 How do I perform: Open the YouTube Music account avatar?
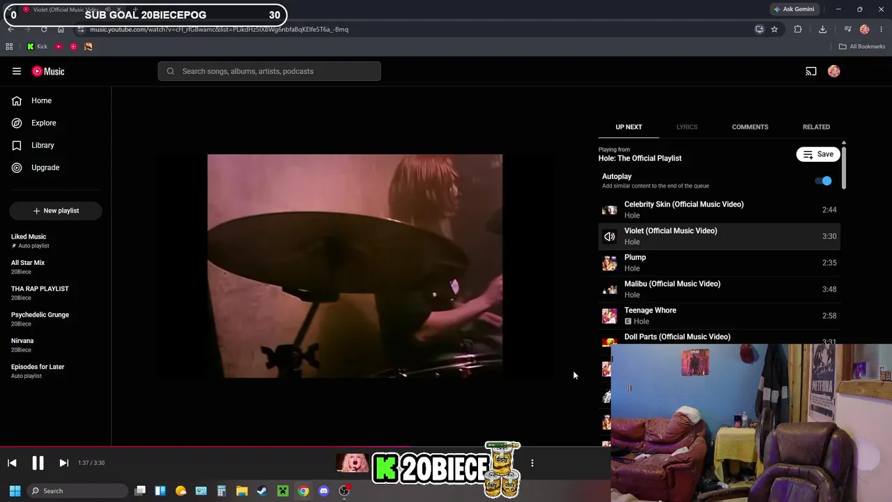point(834,71)
